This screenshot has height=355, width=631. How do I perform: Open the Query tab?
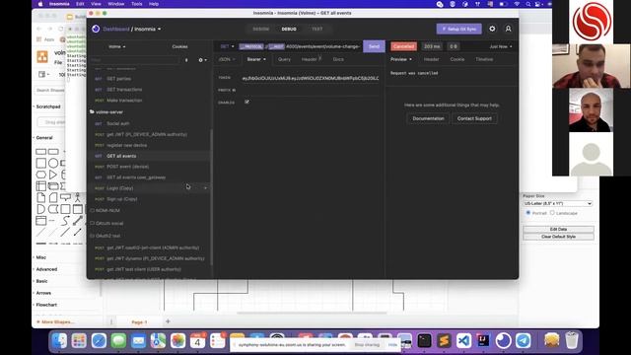click(x=284, y=59)
